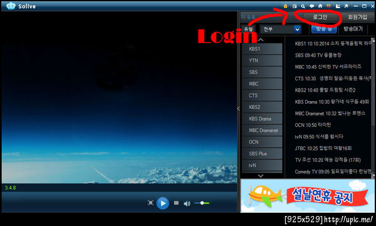376x226 pixels.
Task: Click the 로그인 login button
Action: click(x=320, y=17)
